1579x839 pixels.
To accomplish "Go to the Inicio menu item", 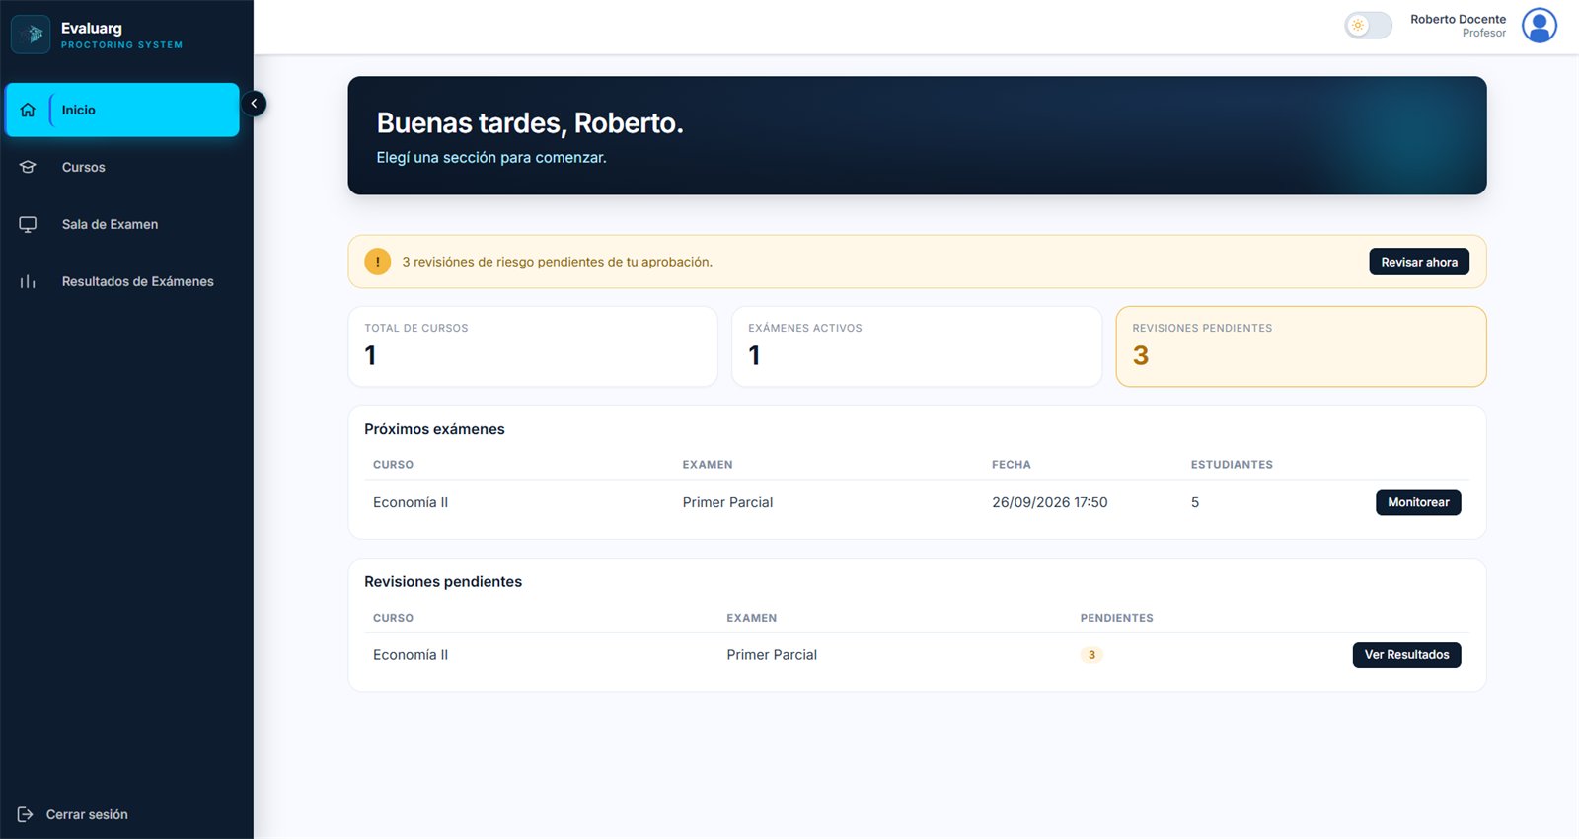I will coord(122,110).
